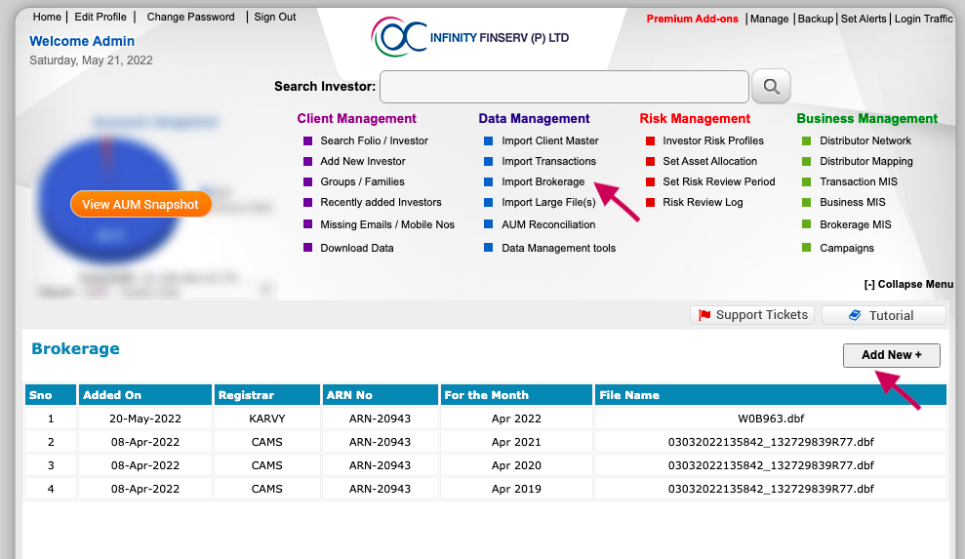This screenshot has height=559, width=965.
Task: Click the red flag Support Tickets icon
Action: click(704, 315)
